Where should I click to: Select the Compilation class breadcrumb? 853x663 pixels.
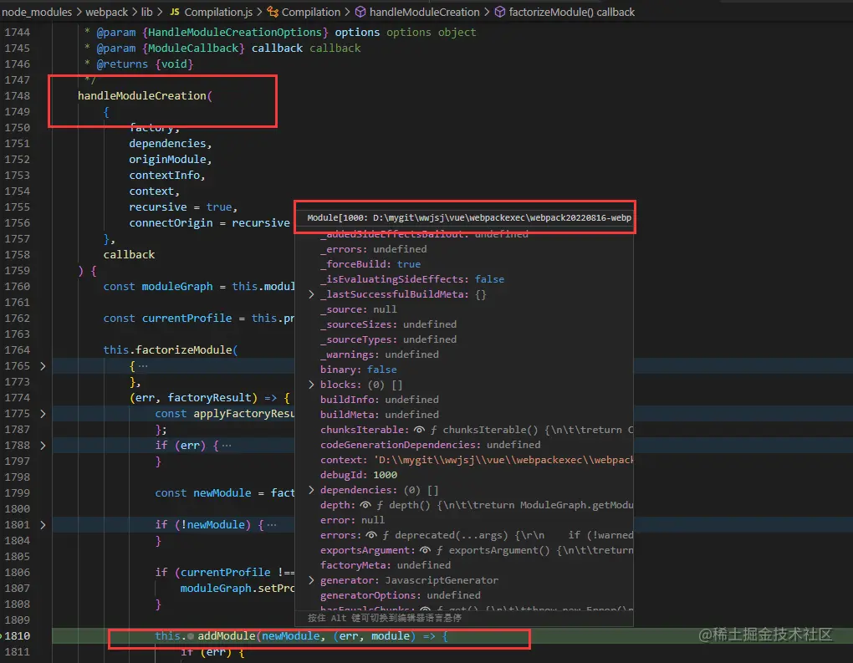(x=310, y=12)
